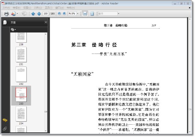
Task: Select the page 234 thumbnail
Action: click(x=21, y=114)
